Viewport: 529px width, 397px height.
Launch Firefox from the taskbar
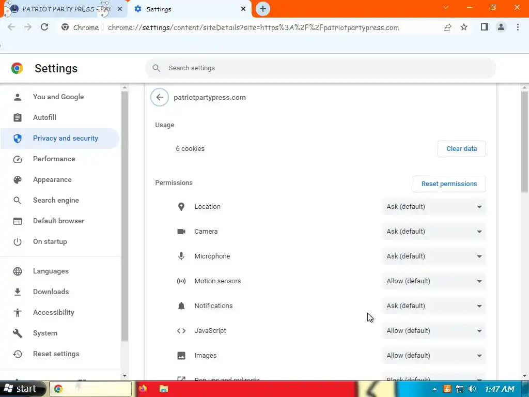click(143, 389)
